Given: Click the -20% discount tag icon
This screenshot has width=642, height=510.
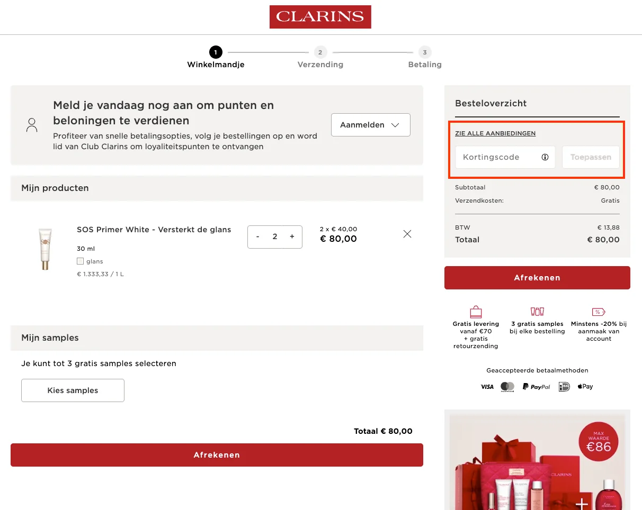Looking at the screenshot, I should click(x=598, y=311).
